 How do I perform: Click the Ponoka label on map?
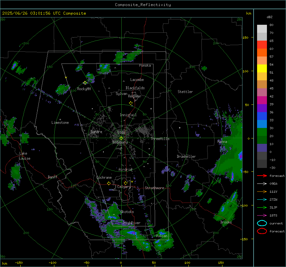coord(145,65)
